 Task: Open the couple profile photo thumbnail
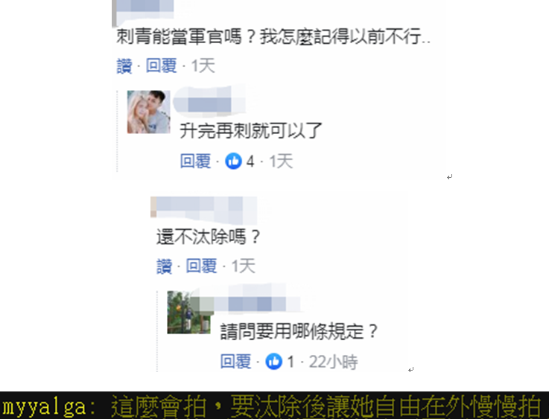(148, 112)
